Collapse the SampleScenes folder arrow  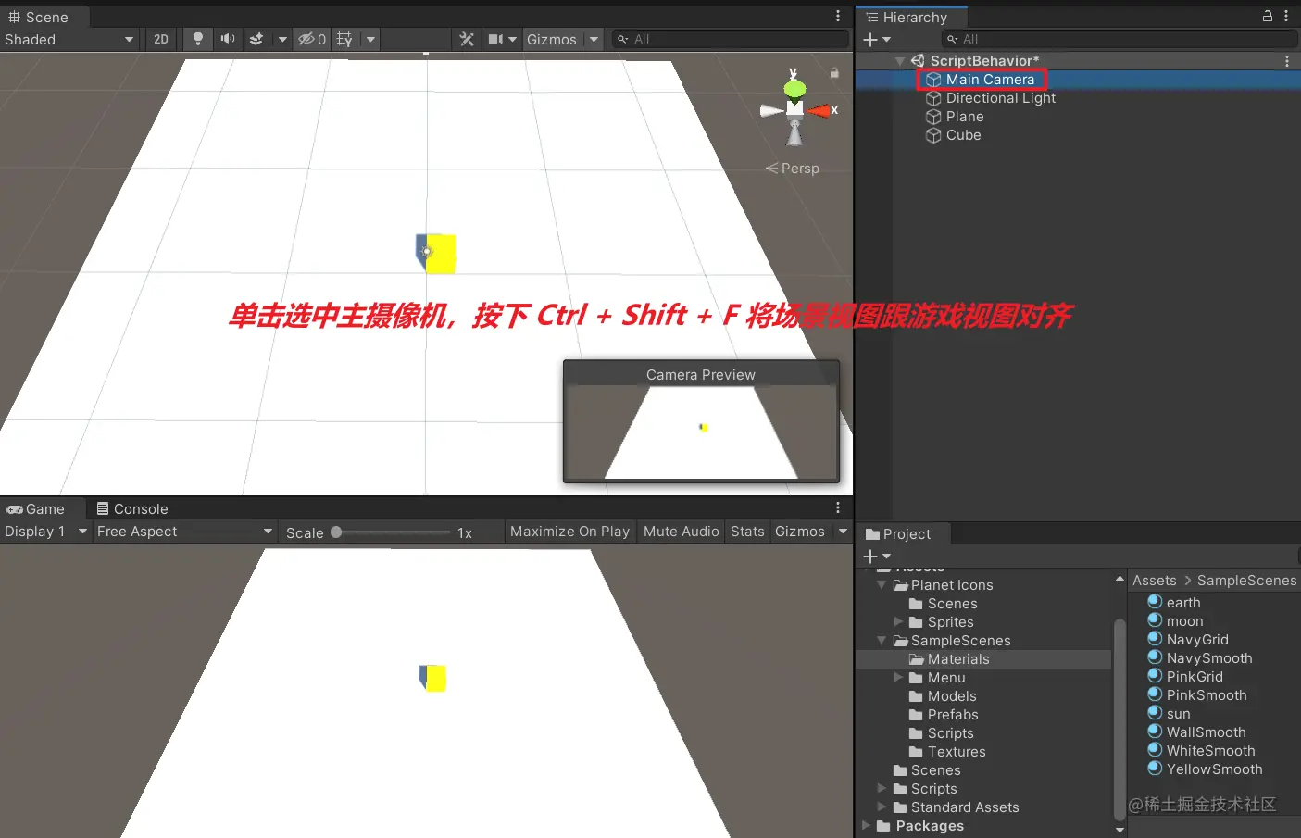click(x=882, y=641)
